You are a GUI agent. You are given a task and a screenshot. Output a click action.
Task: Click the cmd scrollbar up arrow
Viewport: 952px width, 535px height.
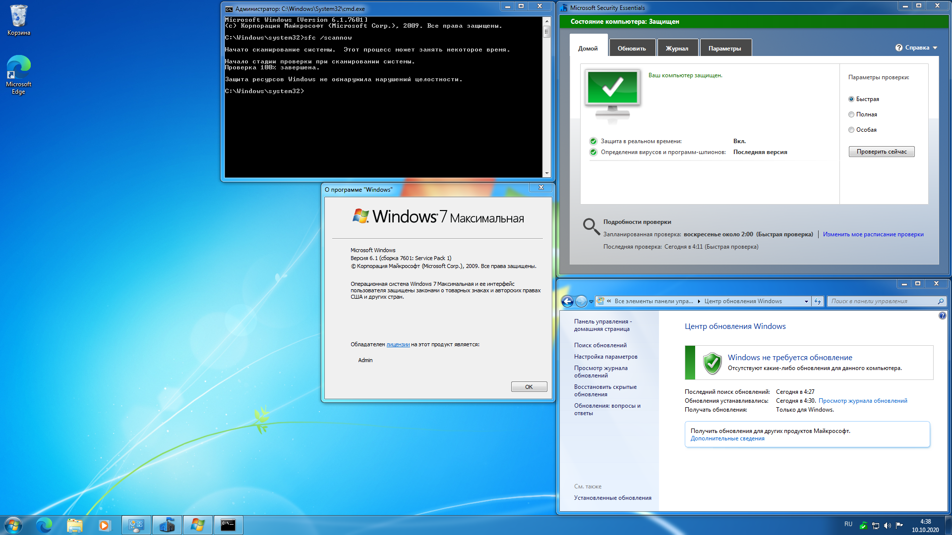[546, 21]
